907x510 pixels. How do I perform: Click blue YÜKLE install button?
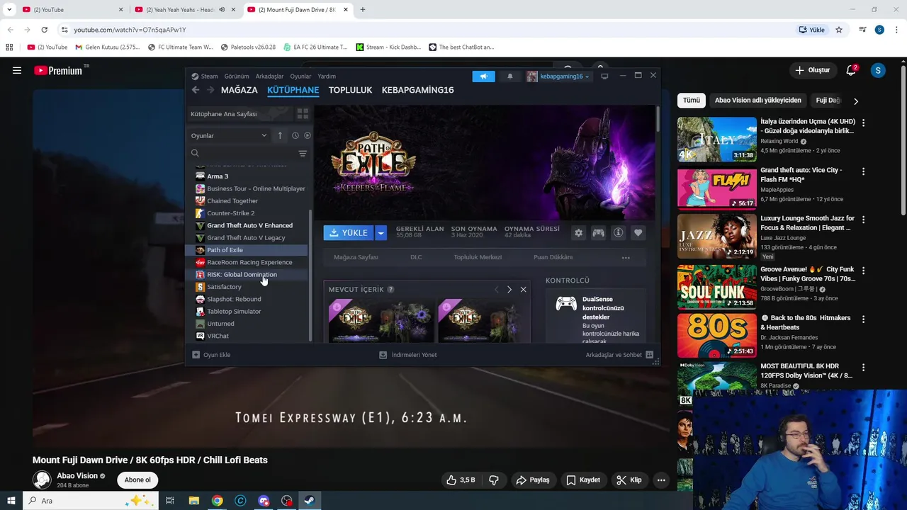click(x=349, y=232)
